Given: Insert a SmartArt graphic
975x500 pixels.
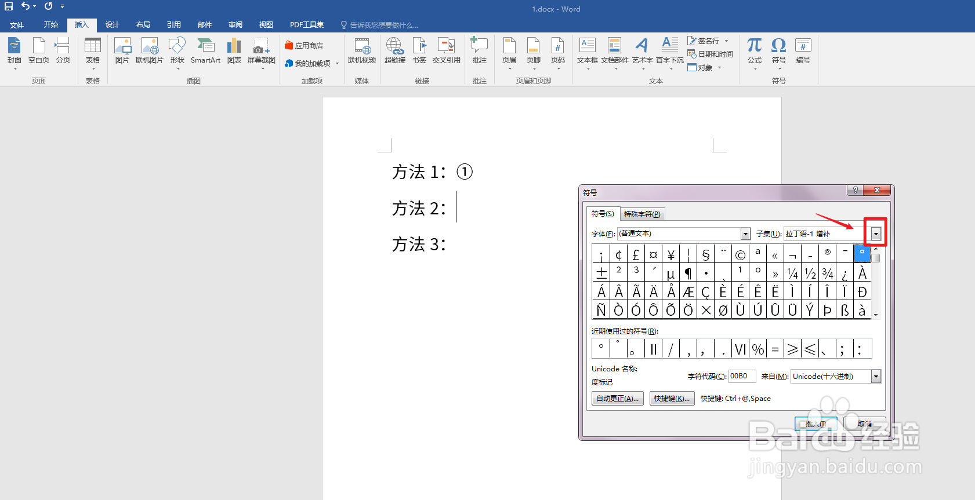Looking at the screenshot, I should pyautogui.click(x=205, y=51).
